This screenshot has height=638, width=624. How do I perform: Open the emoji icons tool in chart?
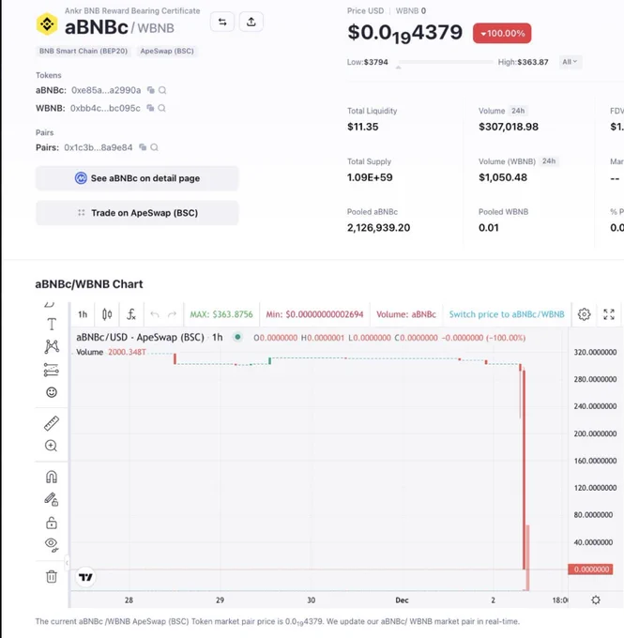coord(52,392)
